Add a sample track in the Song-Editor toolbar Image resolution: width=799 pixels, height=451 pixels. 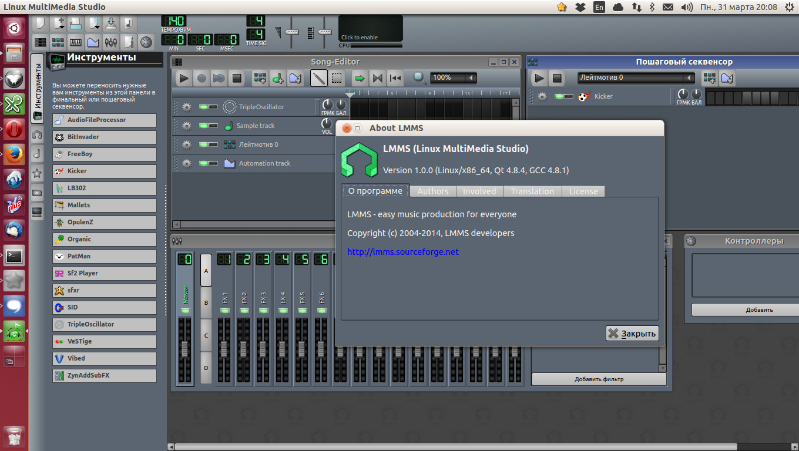277,78
